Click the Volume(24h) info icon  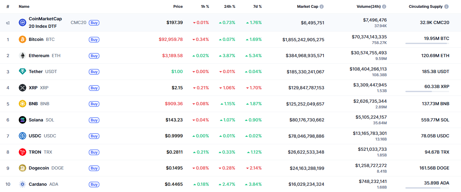[384, 7]
